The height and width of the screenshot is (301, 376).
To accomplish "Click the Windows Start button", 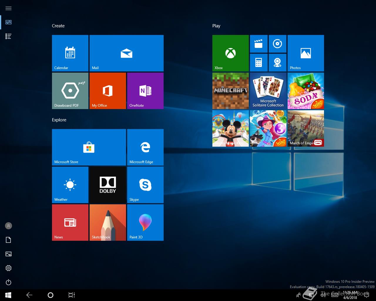I will pos(8,295).
